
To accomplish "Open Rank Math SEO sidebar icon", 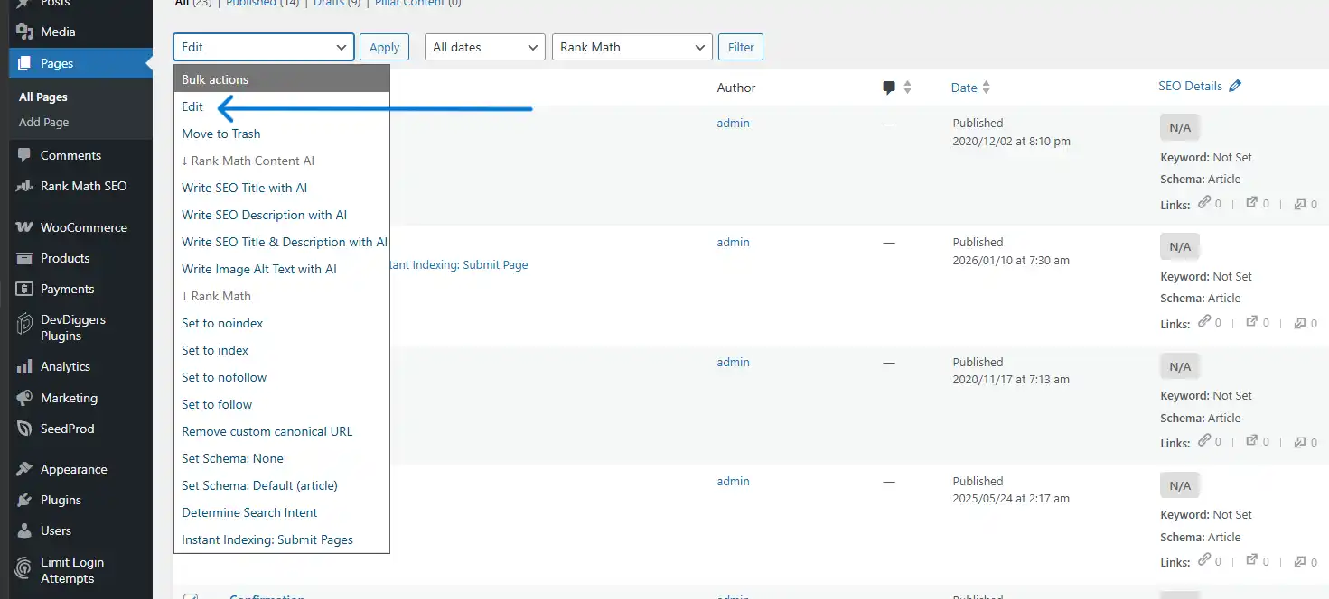I will click(x=24, y=186).
